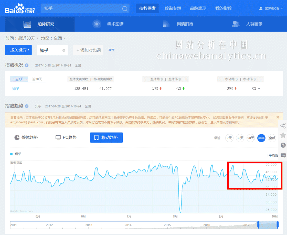The height and width of the screenshot is (235, 287).
Task: Switch overview to 近30天
Action: 37,79
